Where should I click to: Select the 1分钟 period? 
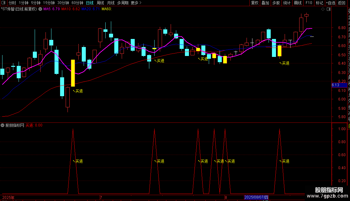[24, 3]
